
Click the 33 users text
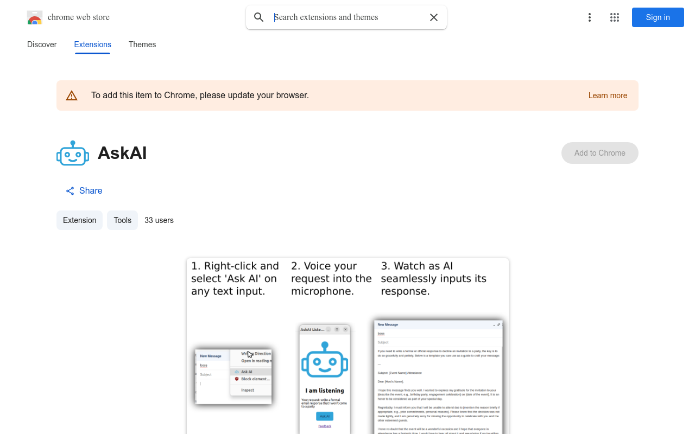[159, 220]
